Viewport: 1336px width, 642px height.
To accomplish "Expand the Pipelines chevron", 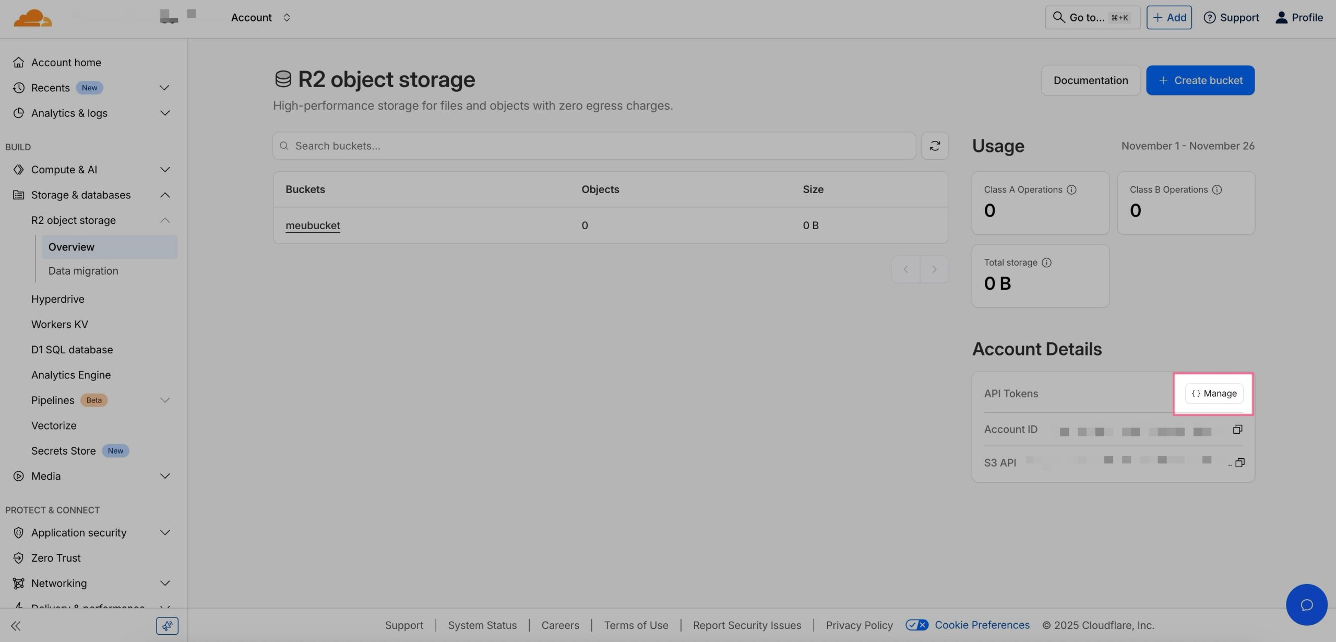I will (164, 400).
